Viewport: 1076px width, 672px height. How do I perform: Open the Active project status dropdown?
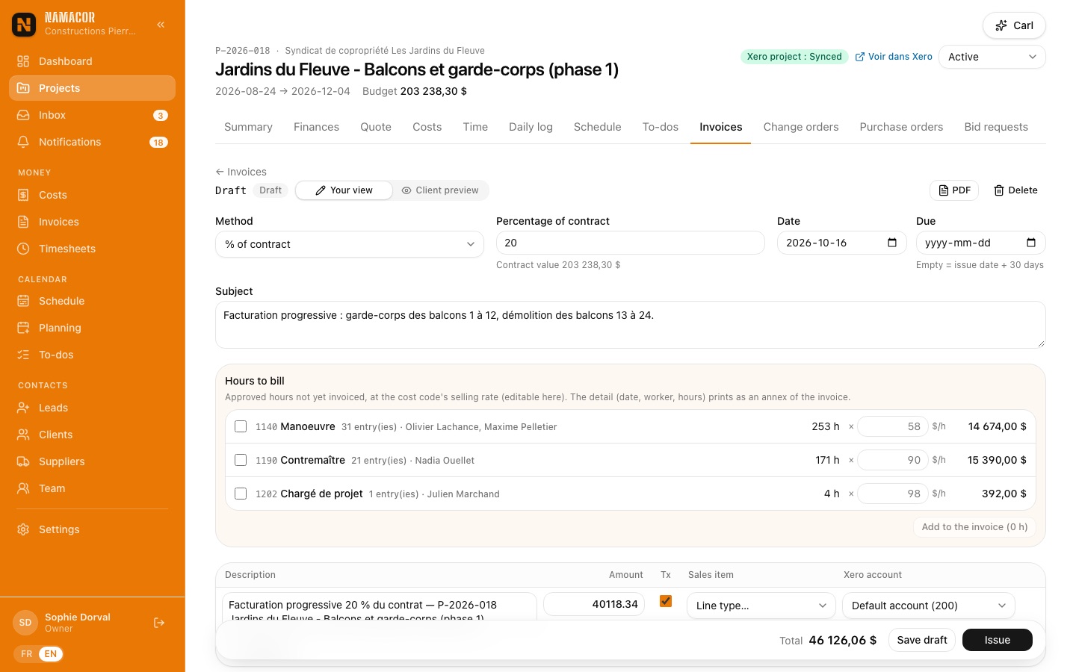992,57
